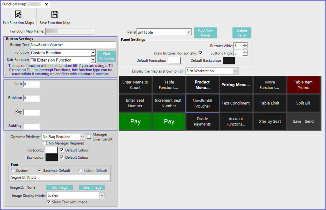
Task: Click the Save Function Map icon
Action: tap(55, 14)
